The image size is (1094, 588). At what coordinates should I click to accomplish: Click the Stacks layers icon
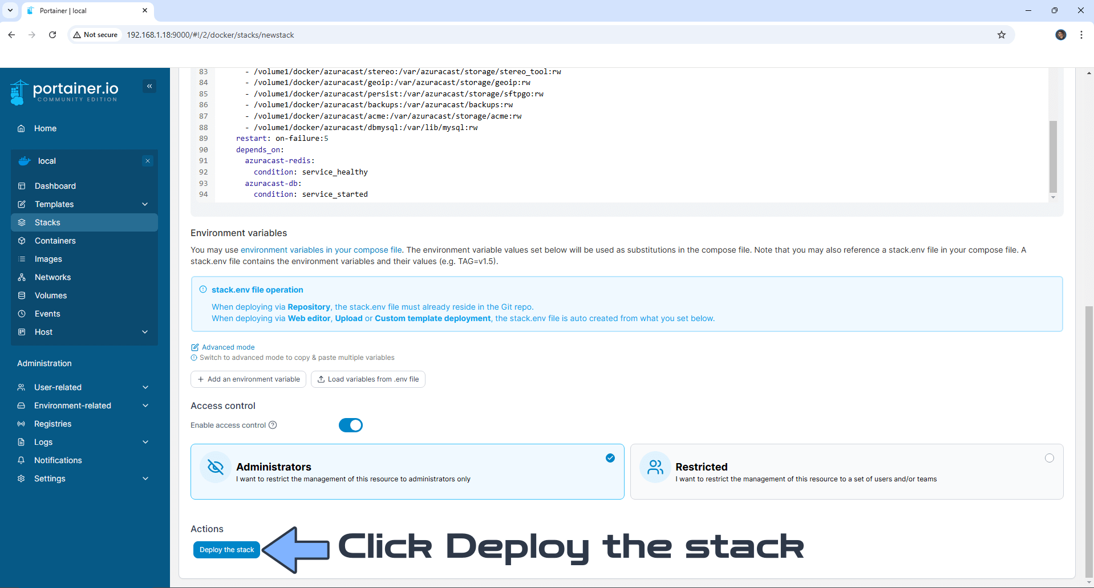(x=22, y=222)
